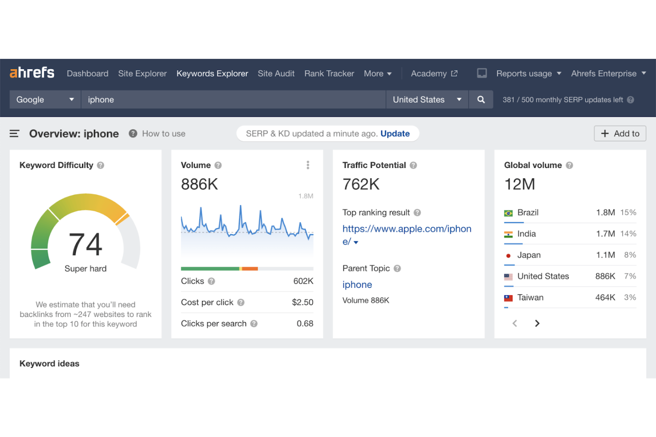Click the Keyword ideas heading
656x437 pixels.
pyautogui.click(x=49, y=364)
